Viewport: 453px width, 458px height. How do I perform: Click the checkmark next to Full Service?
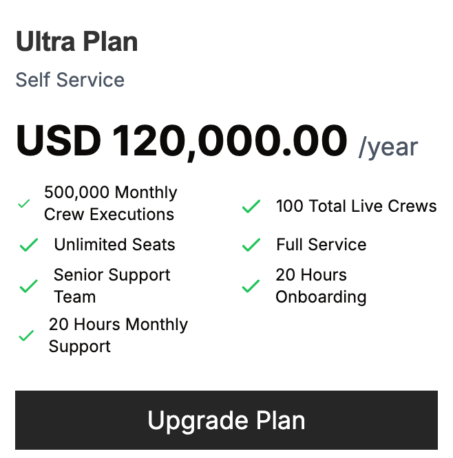pos(251,245)
